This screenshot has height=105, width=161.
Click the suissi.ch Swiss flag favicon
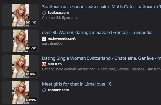point(44,64)
